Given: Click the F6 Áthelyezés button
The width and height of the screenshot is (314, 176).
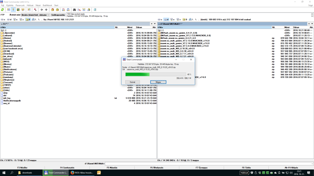Looking at the screenshot, I should point(157,168).
